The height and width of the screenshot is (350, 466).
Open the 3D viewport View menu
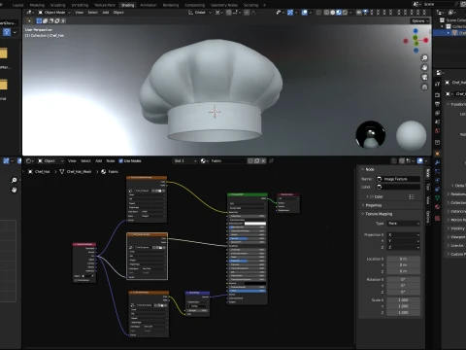[x=80, y=13]
